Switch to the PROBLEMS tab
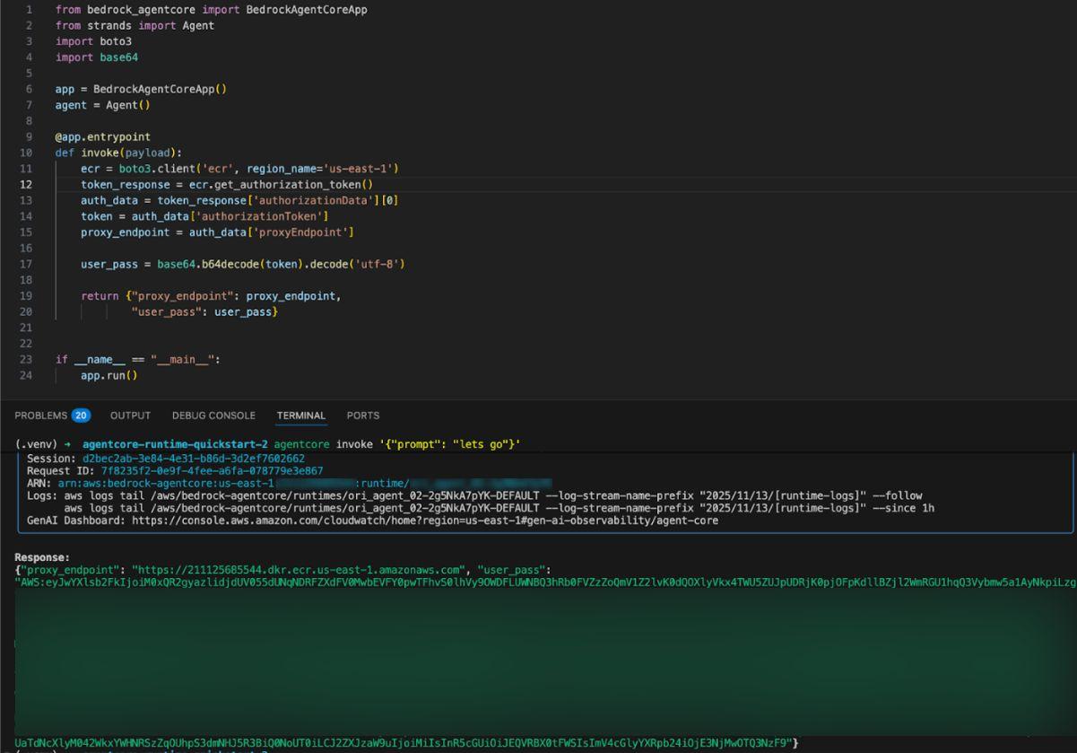Screen dimensions: 1077x753 [x=43, y=415]
